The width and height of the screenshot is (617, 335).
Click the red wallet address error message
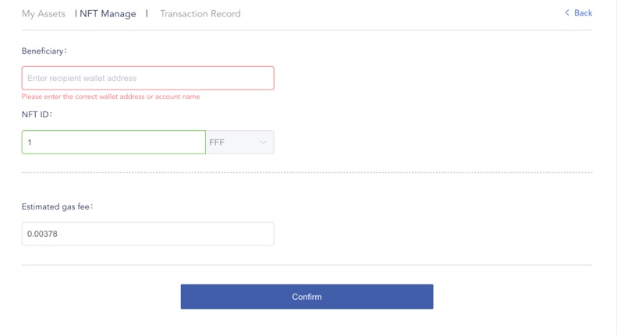point(111,97)
